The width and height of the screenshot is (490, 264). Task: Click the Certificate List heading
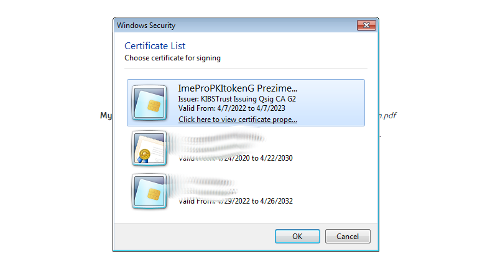155,45
